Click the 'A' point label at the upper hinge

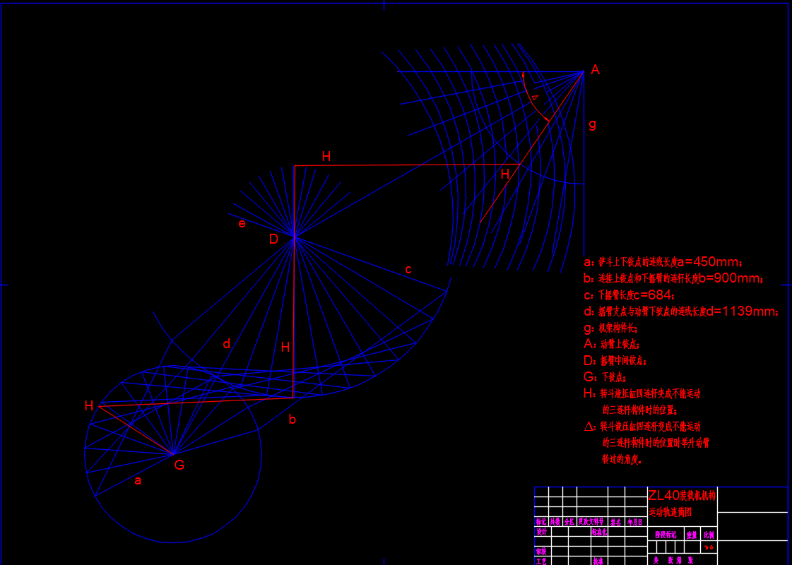click(x=595, y=70)
